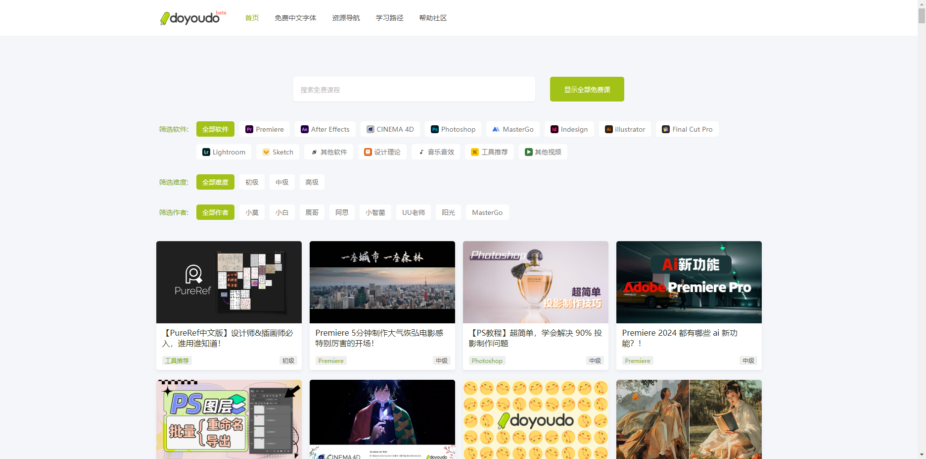The width and height of the screenshot is (926, 459).
Task: Open the Photoshop perfume bottle thumbnail
Action: click(x=536, y=282)
